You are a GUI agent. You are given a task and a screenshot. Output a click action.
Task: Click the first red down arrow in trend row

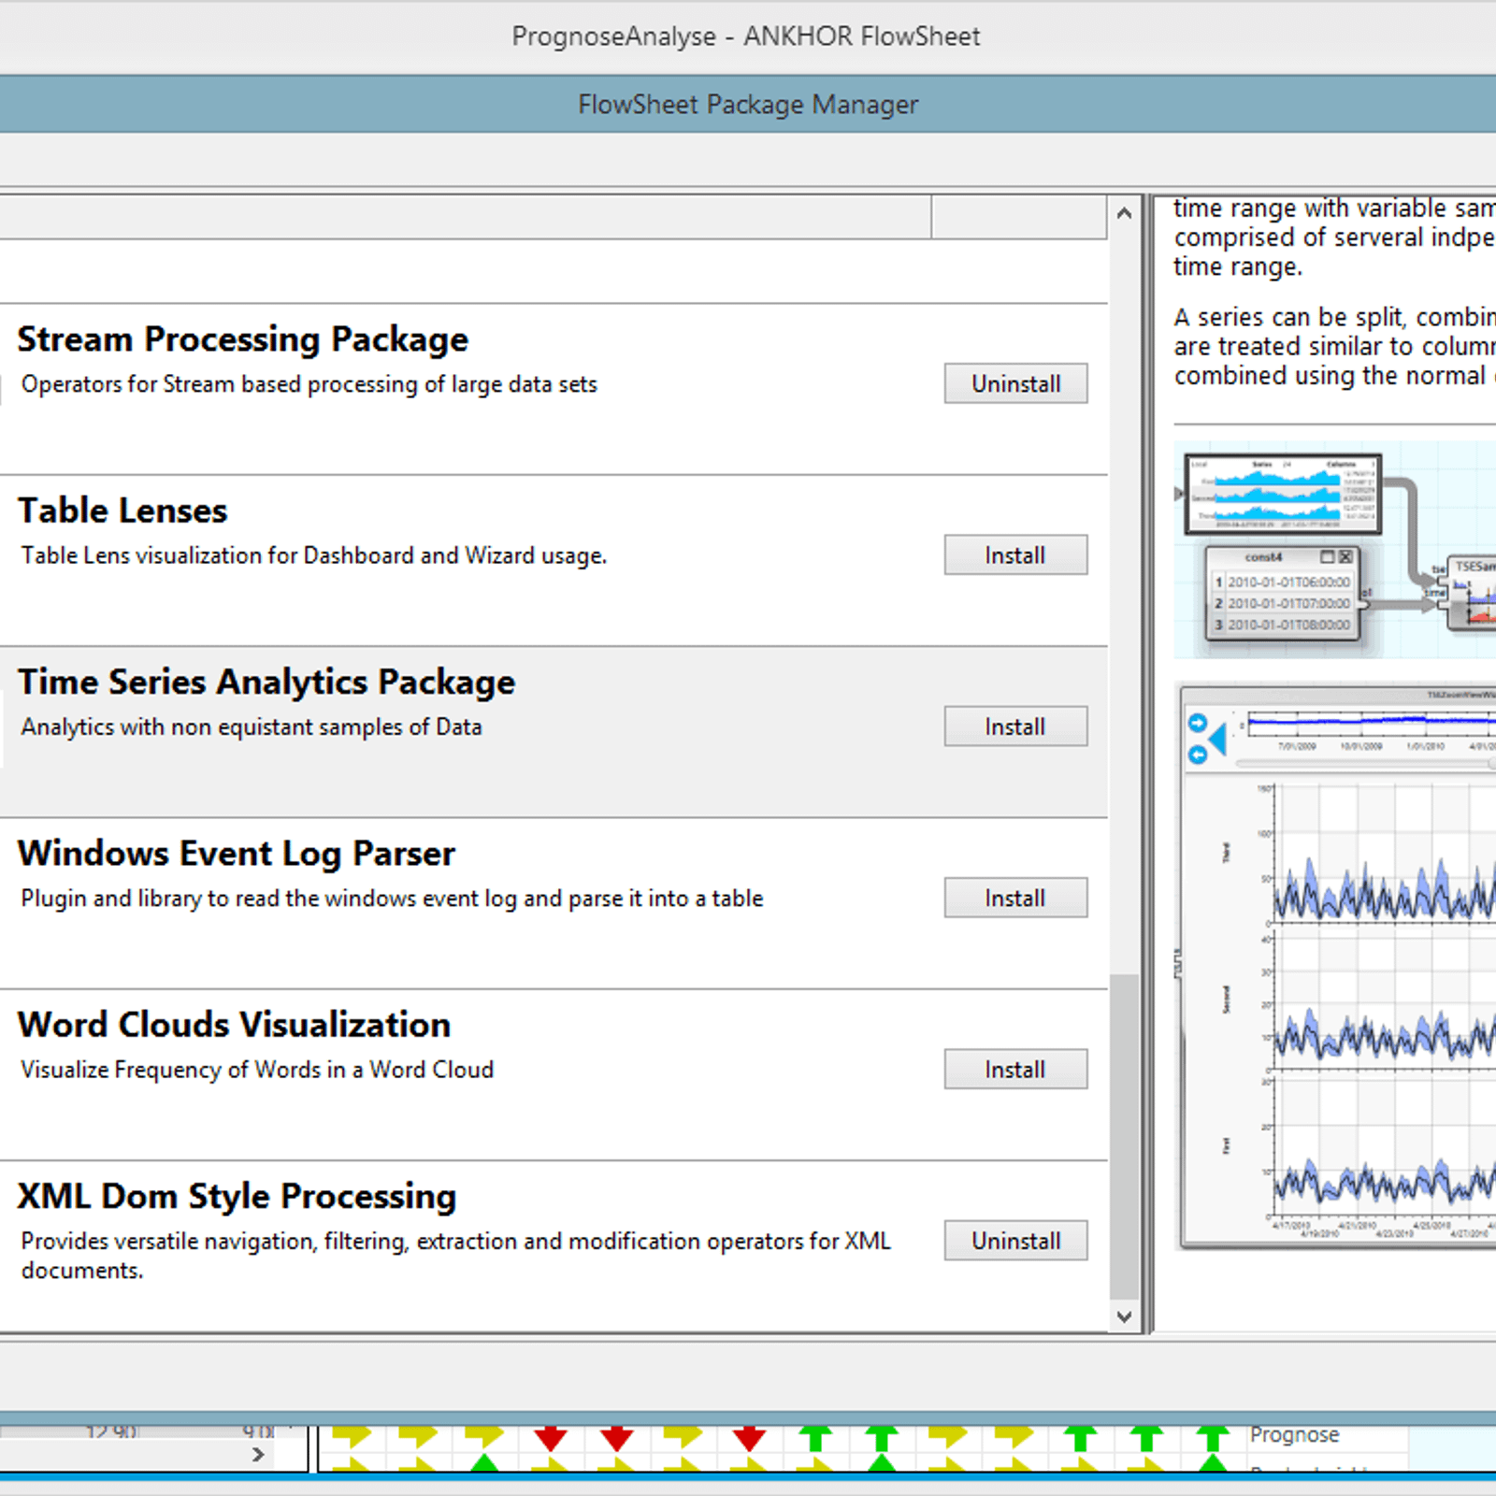pos(551,1438)
